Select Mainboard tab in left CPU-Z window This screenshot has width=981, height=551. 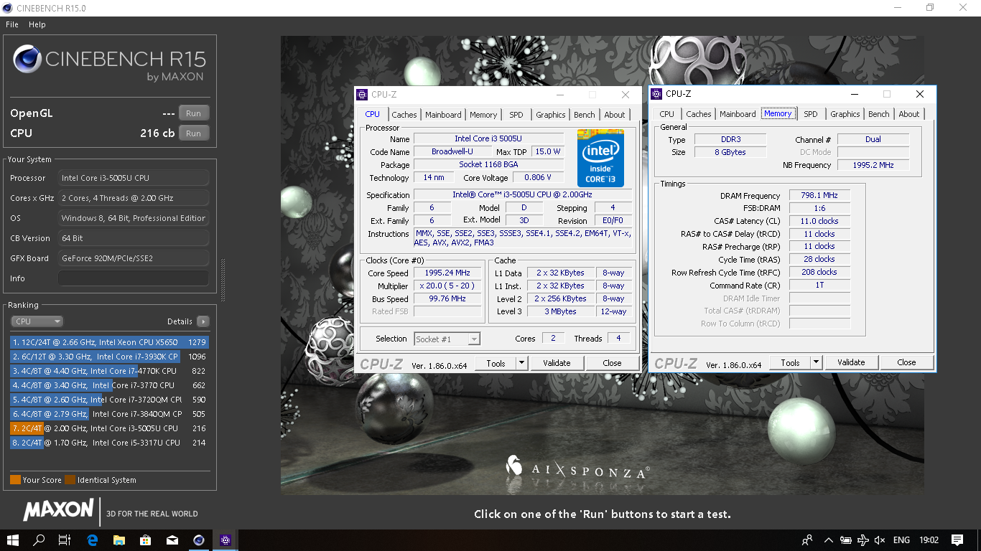coord(443,115)
